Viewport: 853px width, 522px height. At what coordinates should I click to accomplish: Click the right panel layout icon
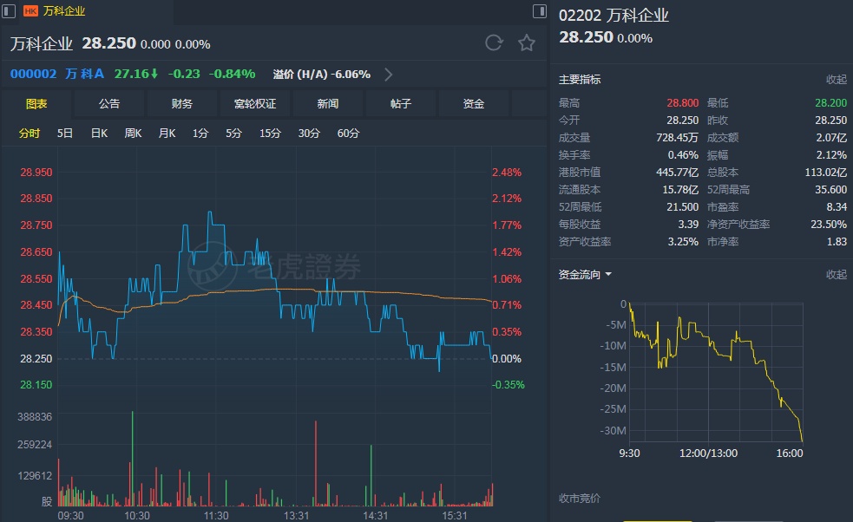(x=540, y=11)
